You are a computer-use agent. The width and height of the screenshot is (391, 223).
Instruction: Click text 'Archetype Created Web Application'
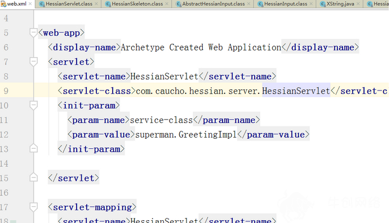tap(201, 47)
